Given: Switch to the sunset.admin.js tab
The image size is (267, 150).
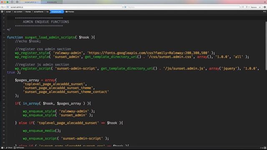Looking at the screenshot, I should (x=30, y=2).
